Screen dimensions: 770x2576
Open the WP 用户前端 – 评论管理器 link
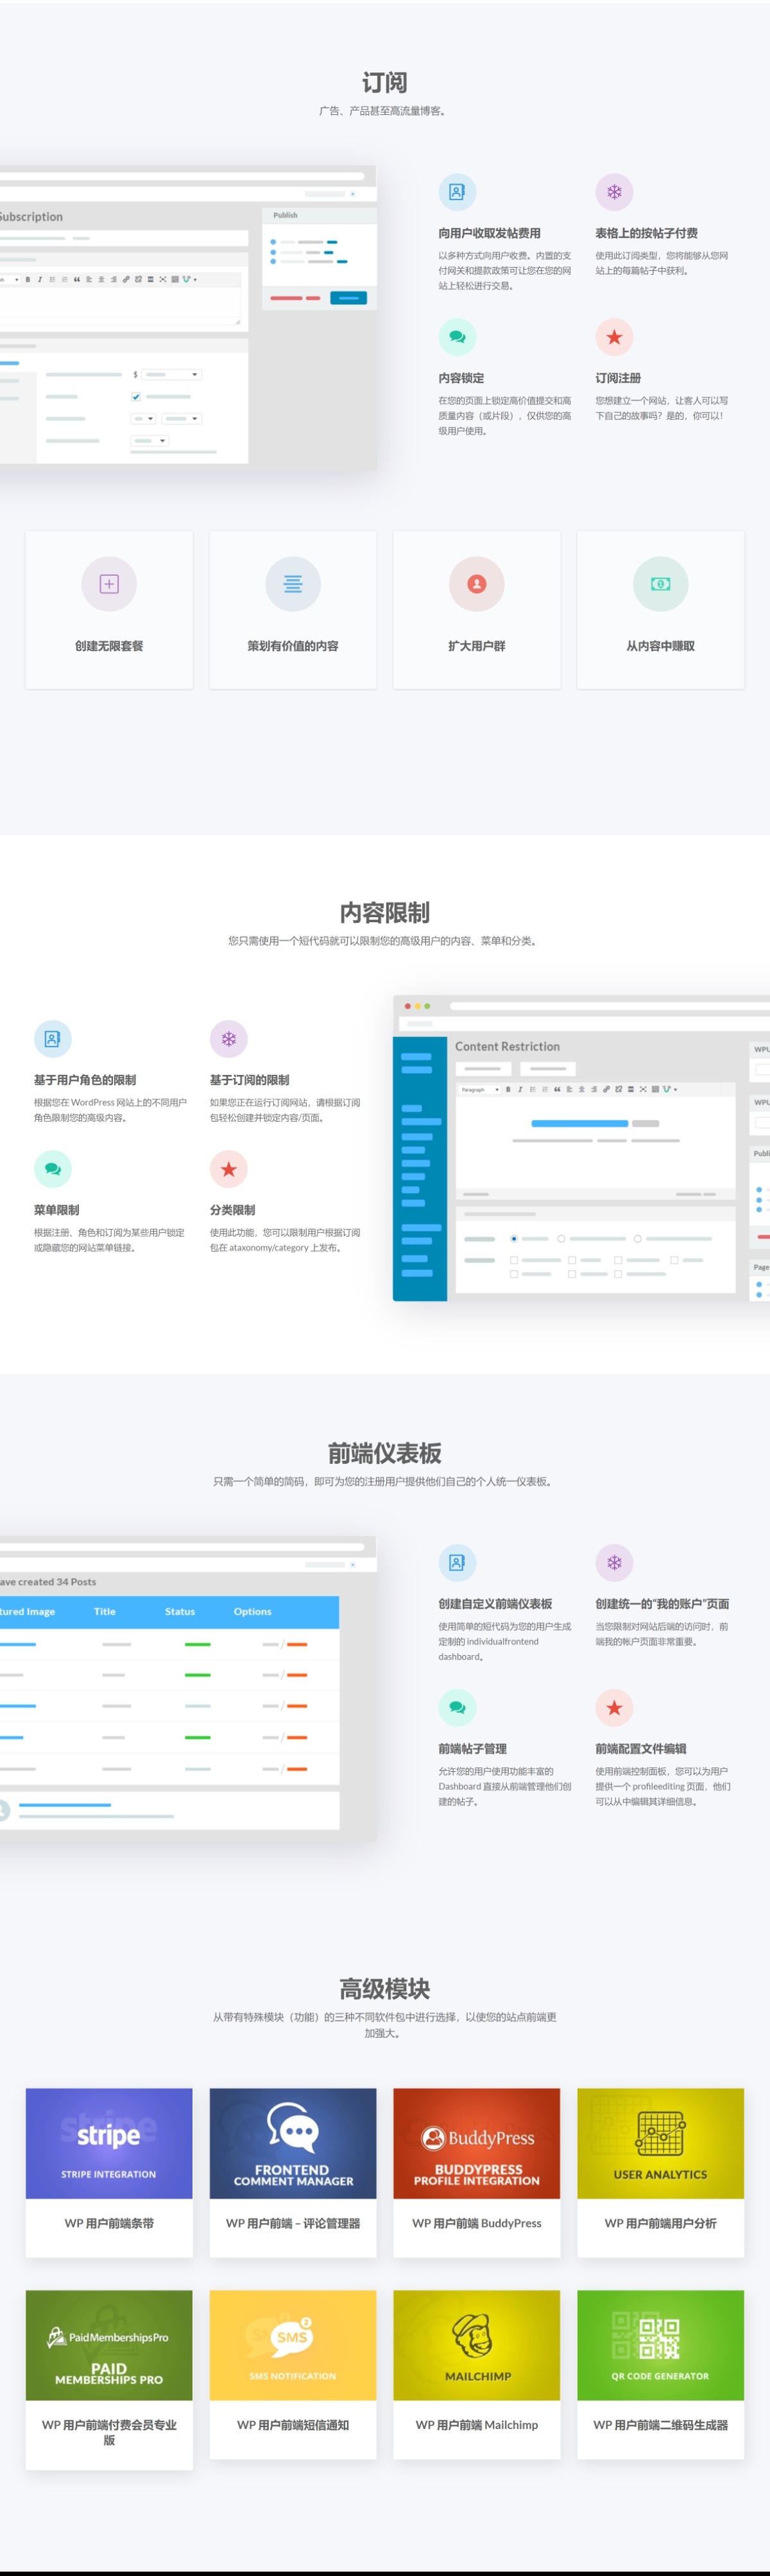tap(293, 2223)
